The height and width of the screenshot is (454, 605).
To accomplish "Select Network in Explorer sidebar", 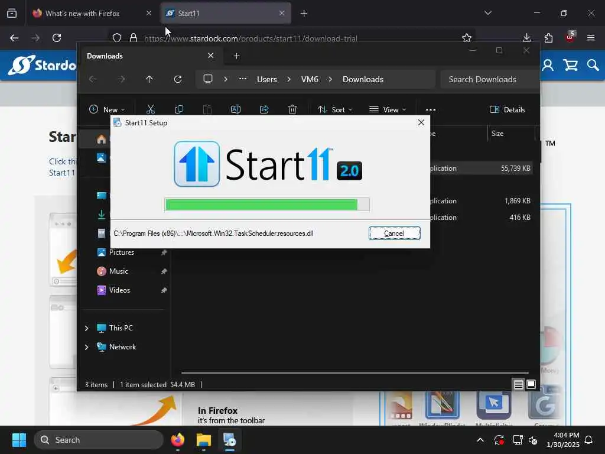I will coord(122,346).
